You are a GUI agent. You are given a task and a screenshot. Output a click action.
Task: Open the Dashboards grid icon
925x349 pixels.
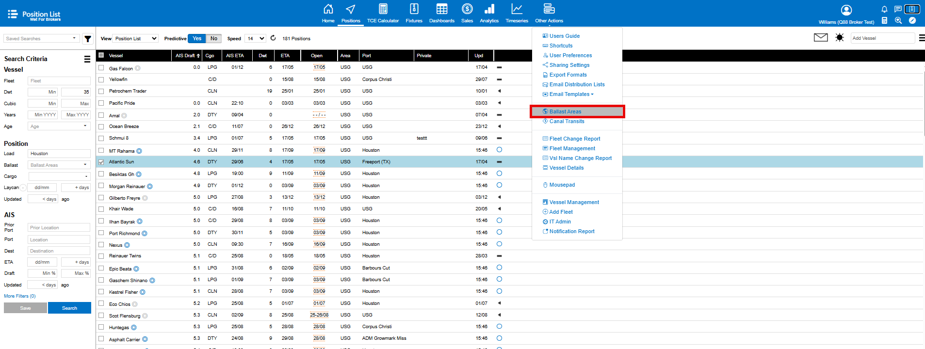point(441,9)
